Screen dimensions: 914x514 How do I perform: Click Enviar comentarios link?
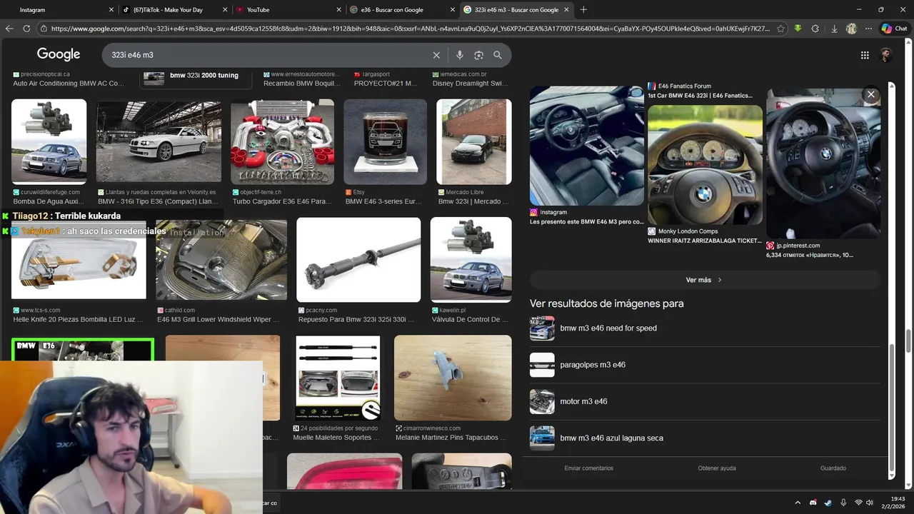[589, 468]
